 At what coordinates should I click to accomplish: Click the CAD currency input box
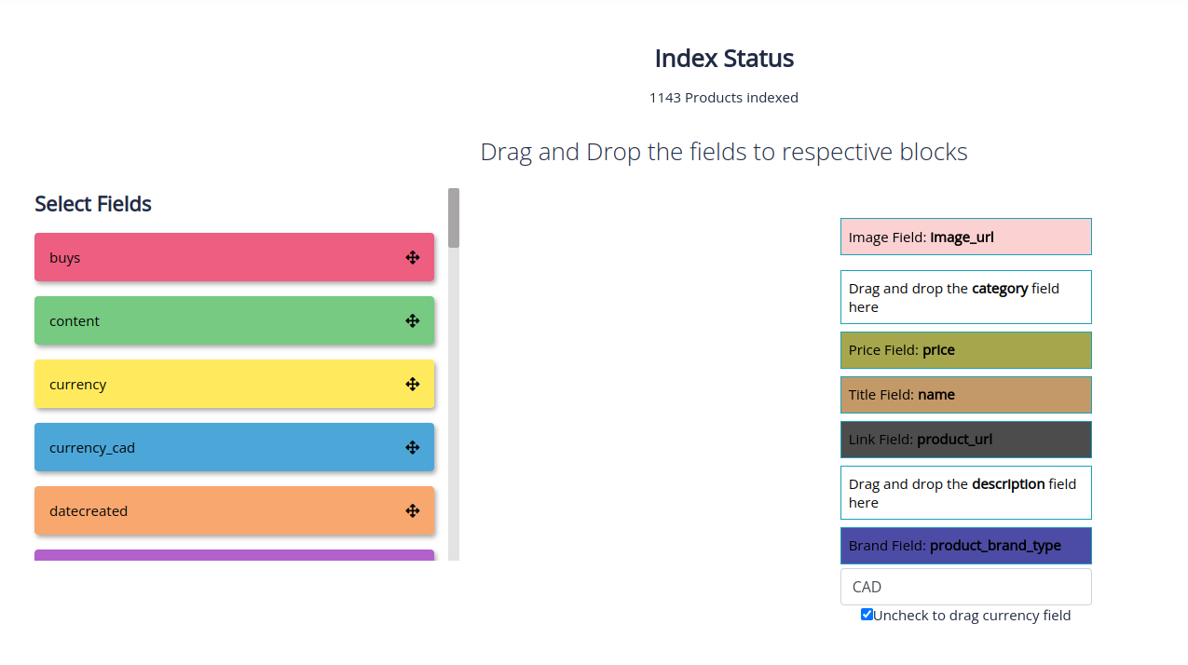pos(965,587)
